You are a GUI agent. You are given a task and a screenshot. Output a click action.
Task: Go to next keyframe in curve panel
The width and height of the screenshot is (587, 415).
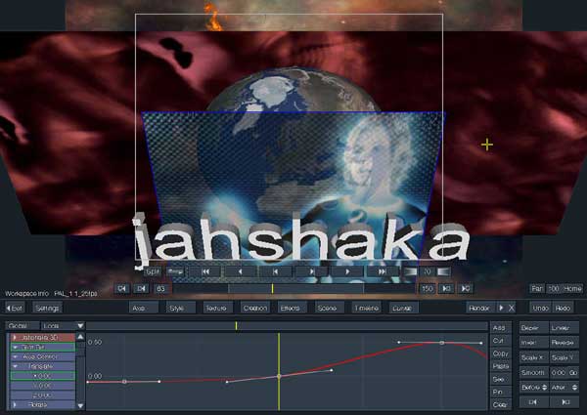tap(565, 402)
